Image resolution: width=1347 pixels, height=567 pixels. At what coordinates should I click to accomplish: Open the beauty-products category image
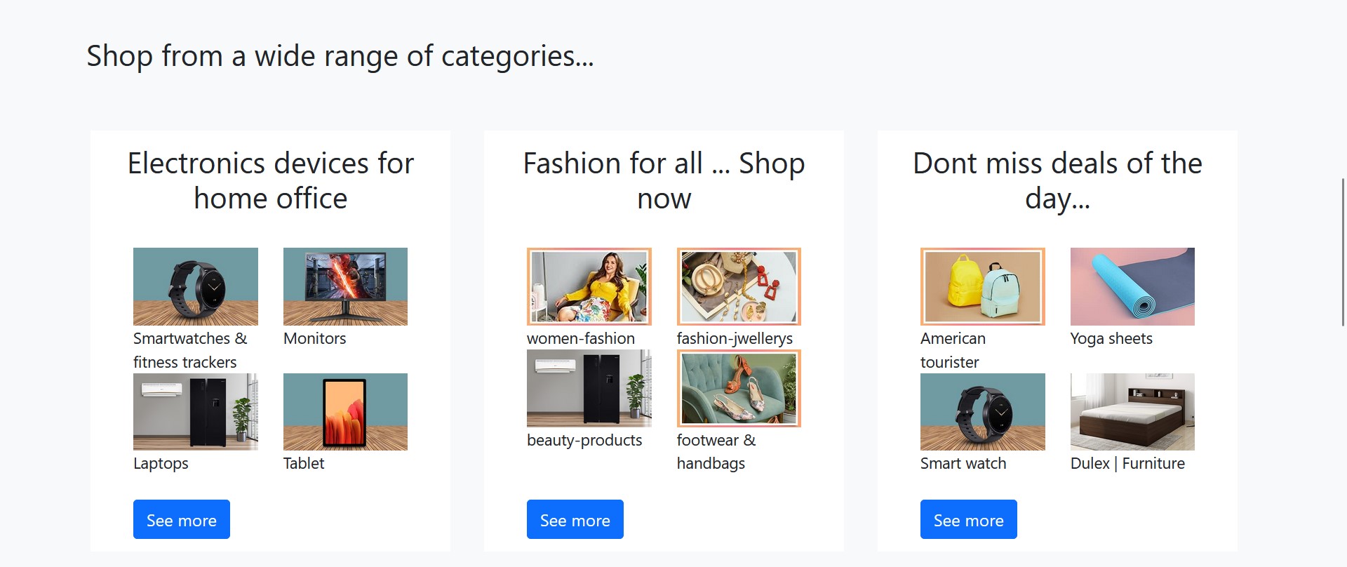[x=589, y=388]
